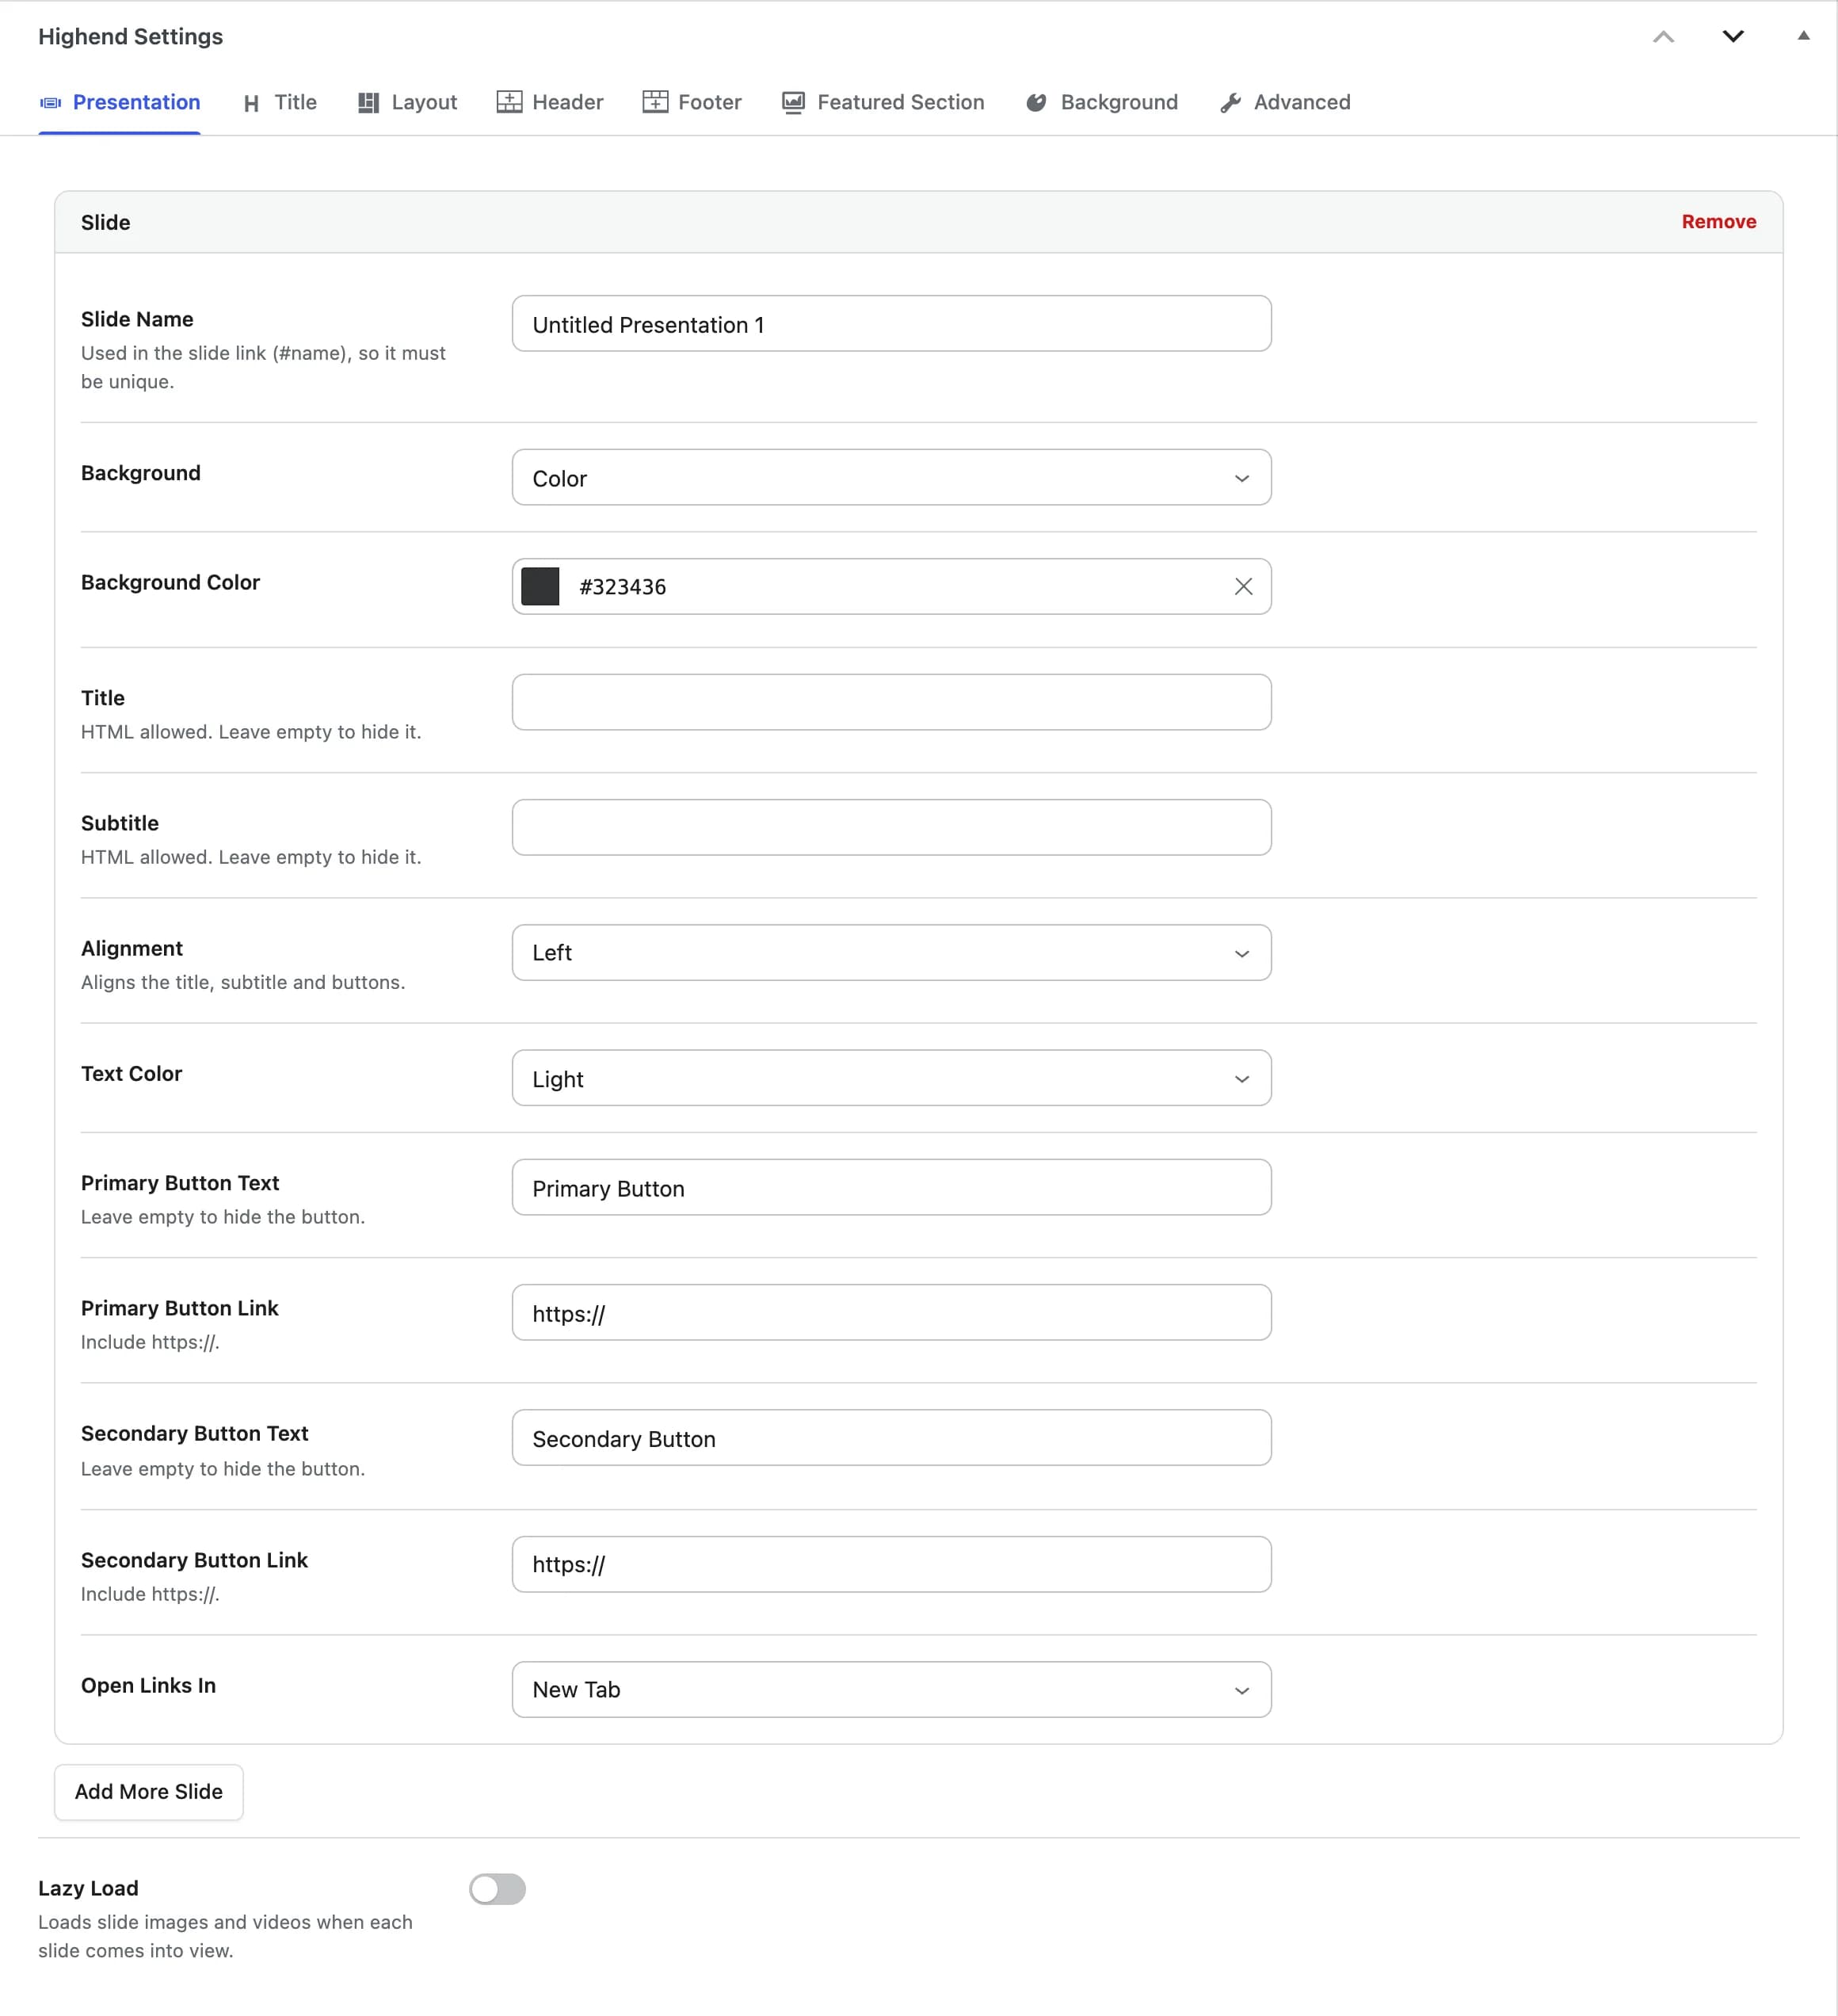The width and height of the screenshot is (1838, 2016).
Task: Click the "Highend Settings" heading
Action: point(131,37)
